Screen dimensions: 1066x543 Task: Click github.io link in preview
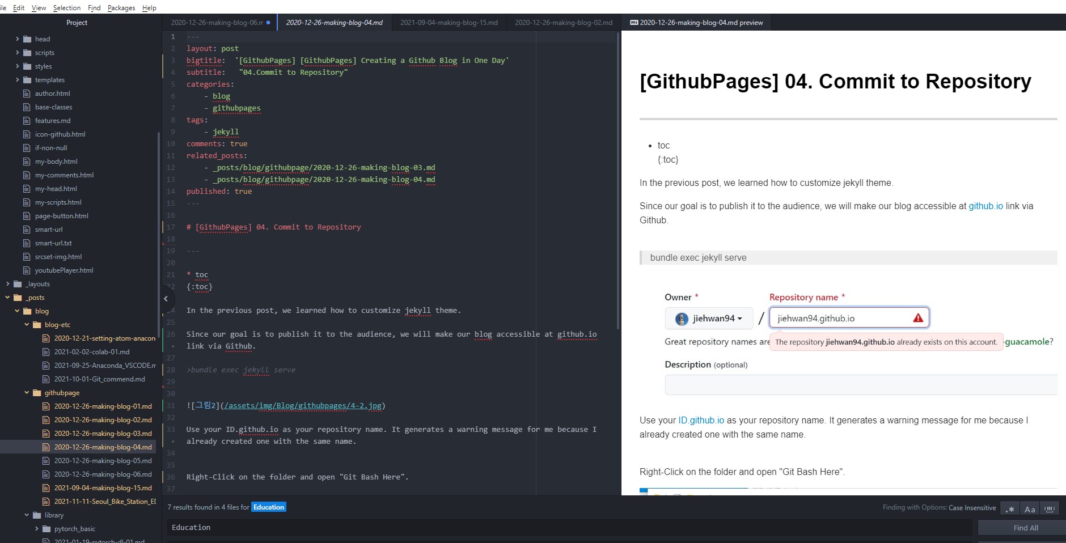click(x=985, y=206)
